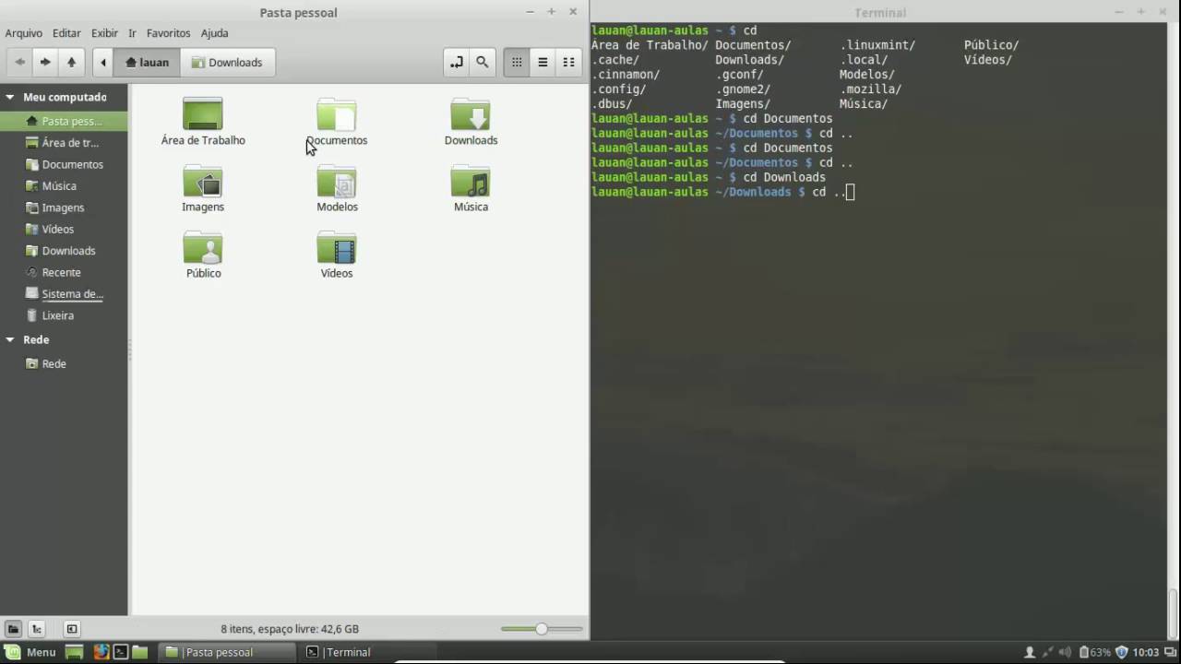1181x664 pixels.
Task: Open the Arquivo menu
Action: point(24,33)
